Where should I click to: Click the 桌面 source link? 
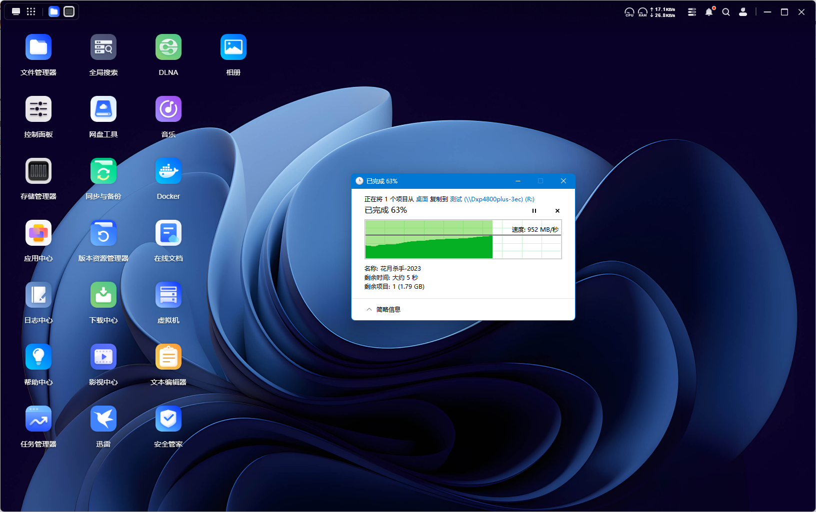[422, 199]
